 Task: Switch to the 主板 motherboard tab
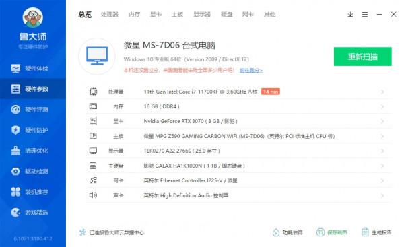coord(177,14)
